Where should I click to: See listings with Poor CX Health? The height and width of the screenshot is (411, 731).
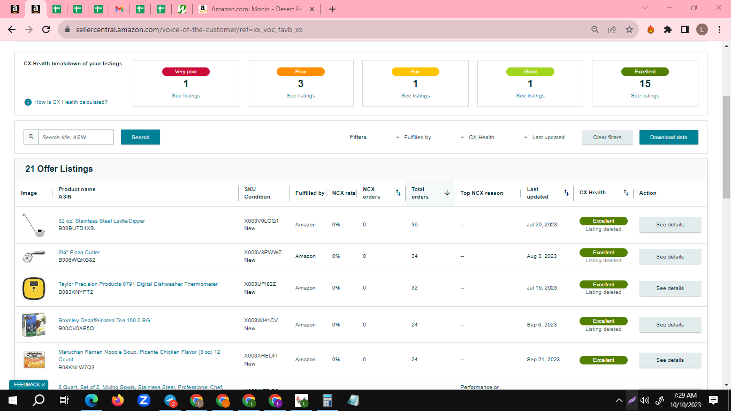coord(301,96)
